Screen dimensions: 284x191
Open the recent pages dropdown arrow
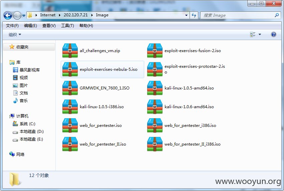point(24,16)
